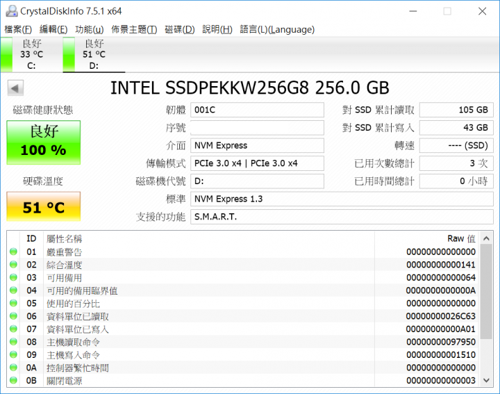Minimize the CrystalDiskInfo window
Image resolution: width=500 pixels, height=394 pixels.
coord(413,12)
